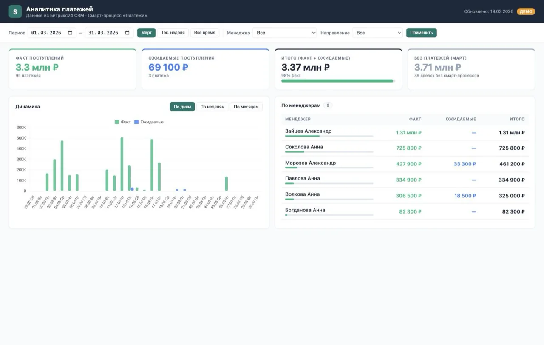Select the Волкова Анна row
Viewport: 544px width, 345px height.
pos(405,196)
